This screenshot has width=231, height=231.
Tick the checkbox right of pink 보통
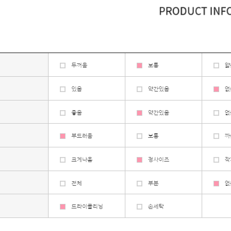(x=216, y=66)
